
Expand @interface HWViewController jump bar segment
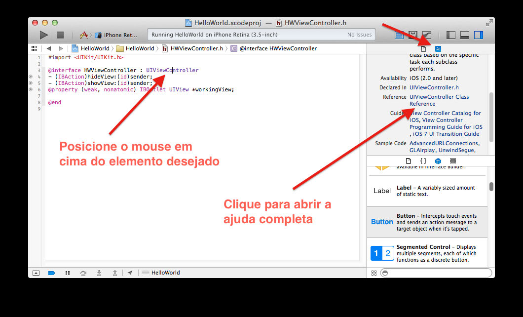click(x=278, y=48)
